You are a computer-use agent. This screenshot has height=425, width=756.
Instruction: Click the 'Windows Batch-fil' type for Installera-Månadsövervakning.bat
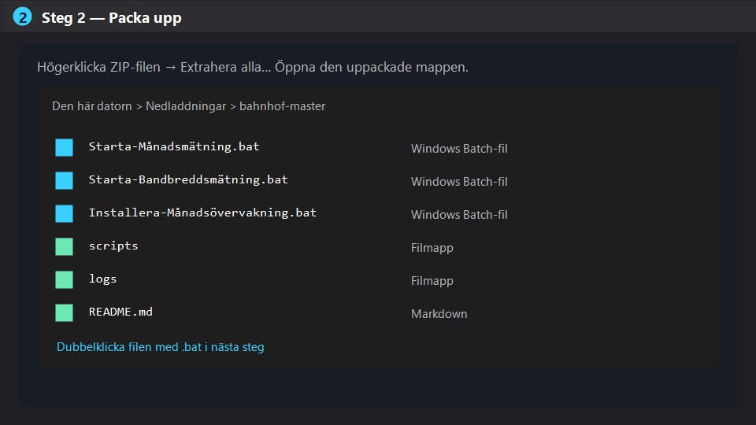tap(459, 214)
